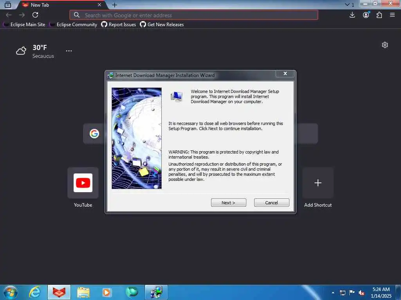Reload the current page
This screenshot has width=401, height=300.
(35, 15)
